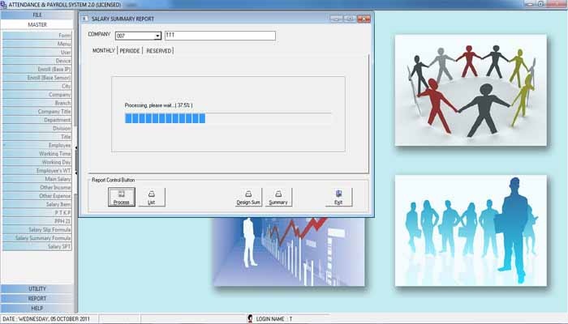Open the Other Income item
The height and width of the screenshot is (324, 568).
[37, 187]
